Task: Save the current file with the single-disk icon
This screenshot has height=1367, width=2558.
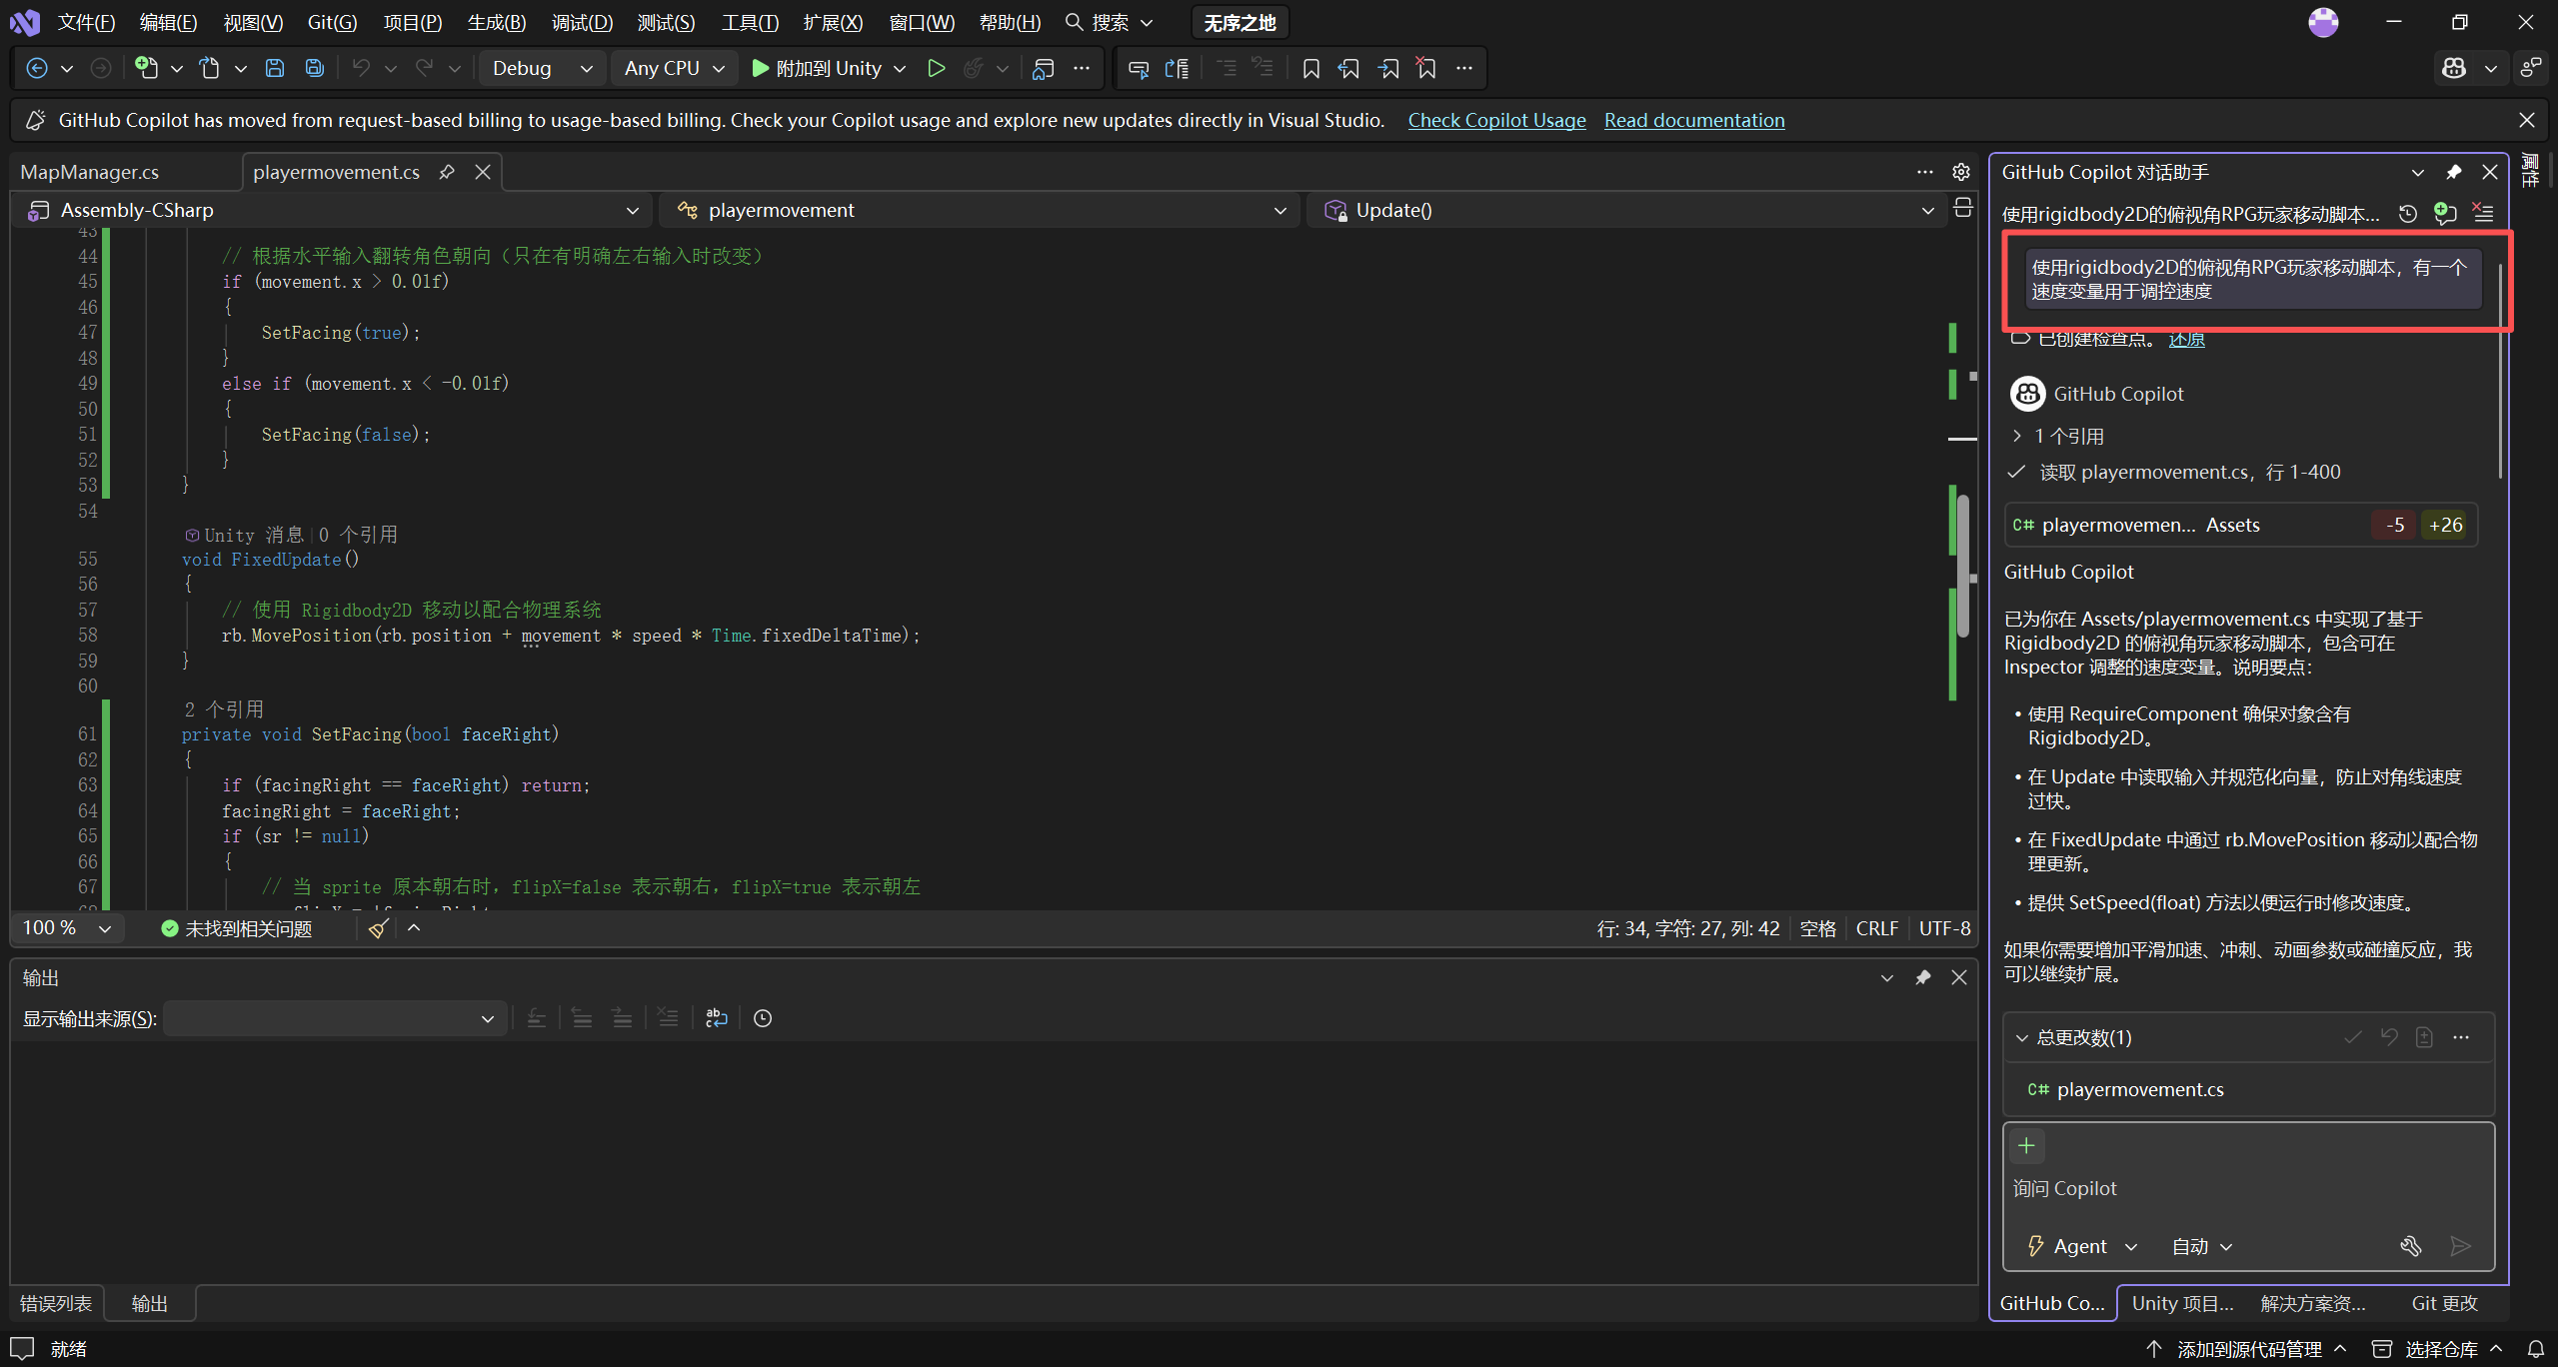Action: pos(275,68)
